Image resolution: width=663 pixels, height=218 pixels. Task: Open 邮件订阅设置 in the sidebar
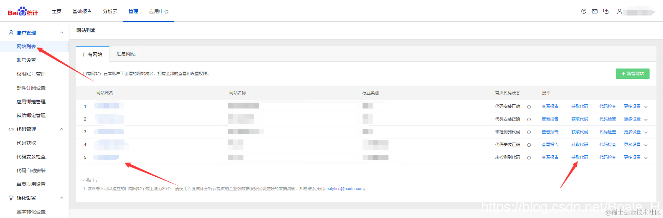click(31, 88)
